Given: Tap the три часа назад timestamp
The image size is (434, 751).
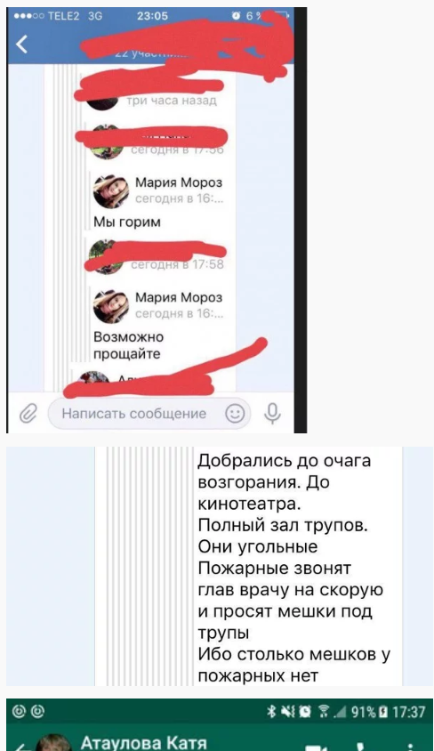Looking at the screenshot, I should coord(172,101).
